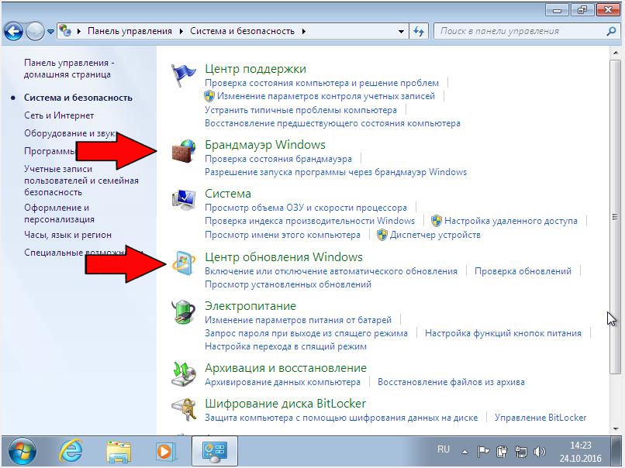The height and width of the screenshot is (468, 625).
Task: Click Панель управления breadcrumb
Action: tap(130, 31)
